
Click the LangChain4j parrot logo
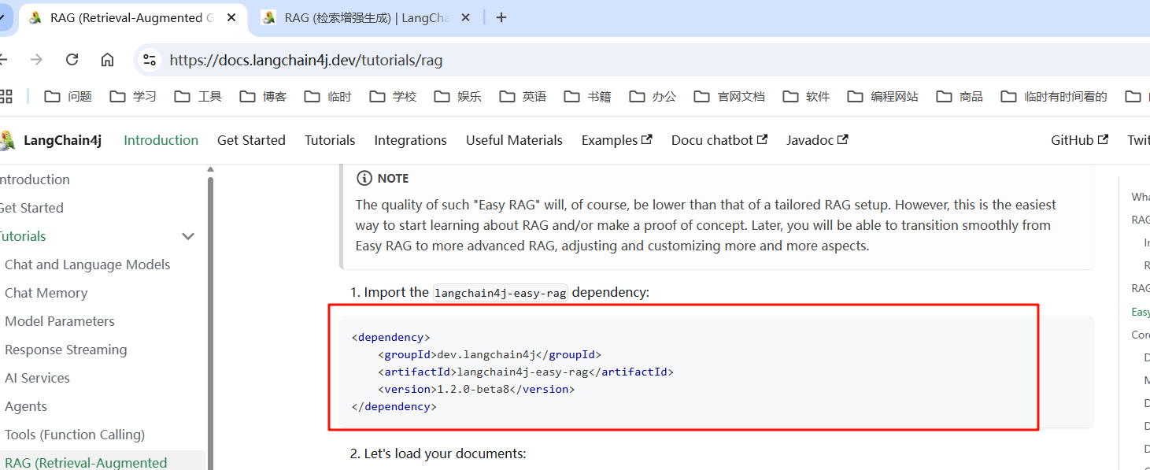[x=7, y=140]
